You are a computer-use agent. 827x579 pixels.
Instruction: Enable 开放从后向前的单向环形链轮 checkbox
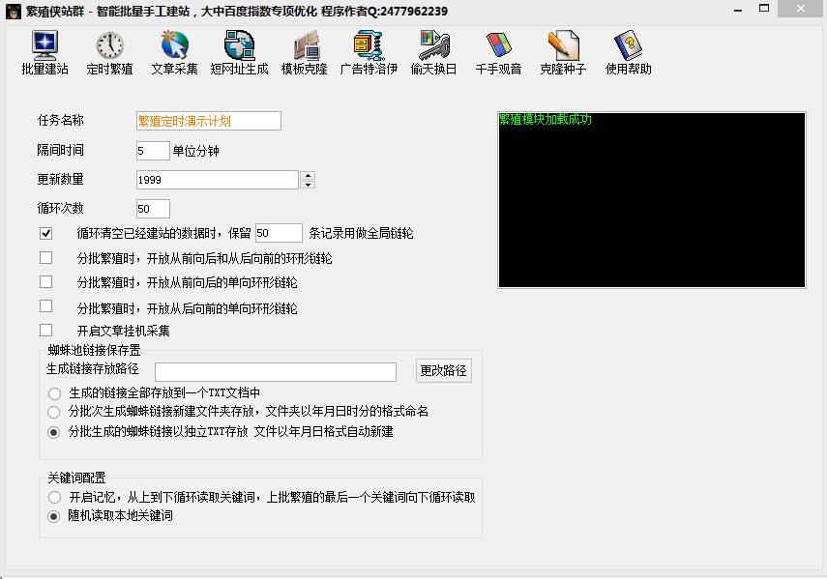(x=45, y=306)
